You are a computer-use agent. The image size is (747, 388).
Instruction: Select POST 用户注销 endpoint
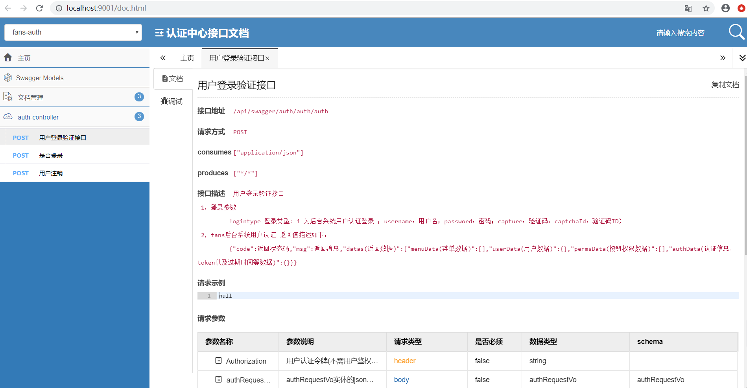click(75, 173)
